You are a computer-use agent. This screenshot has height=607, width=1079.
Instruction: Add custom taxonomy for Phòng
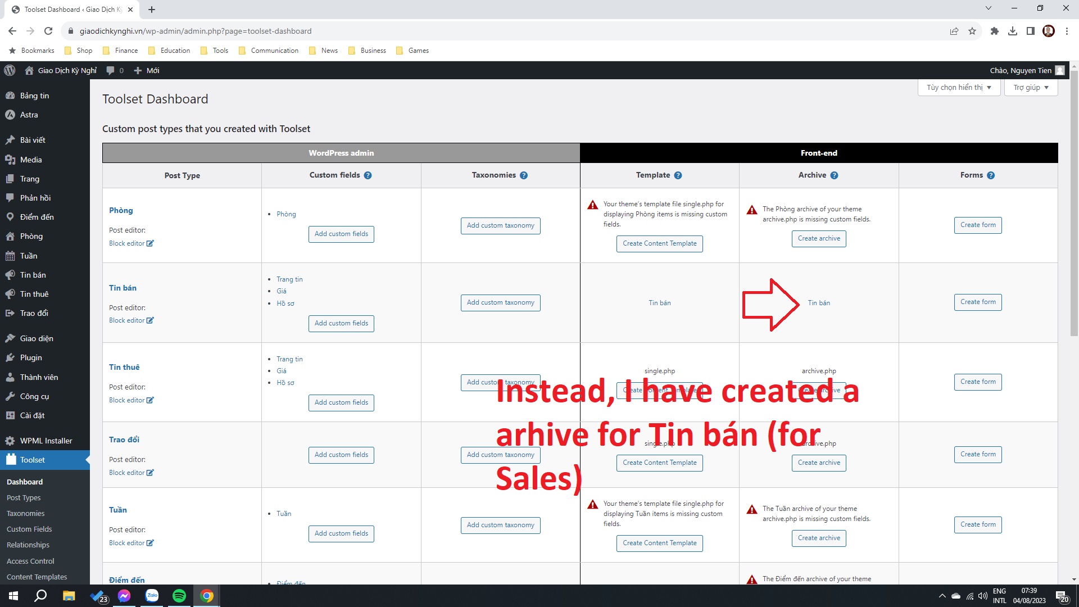pos(500,225)
